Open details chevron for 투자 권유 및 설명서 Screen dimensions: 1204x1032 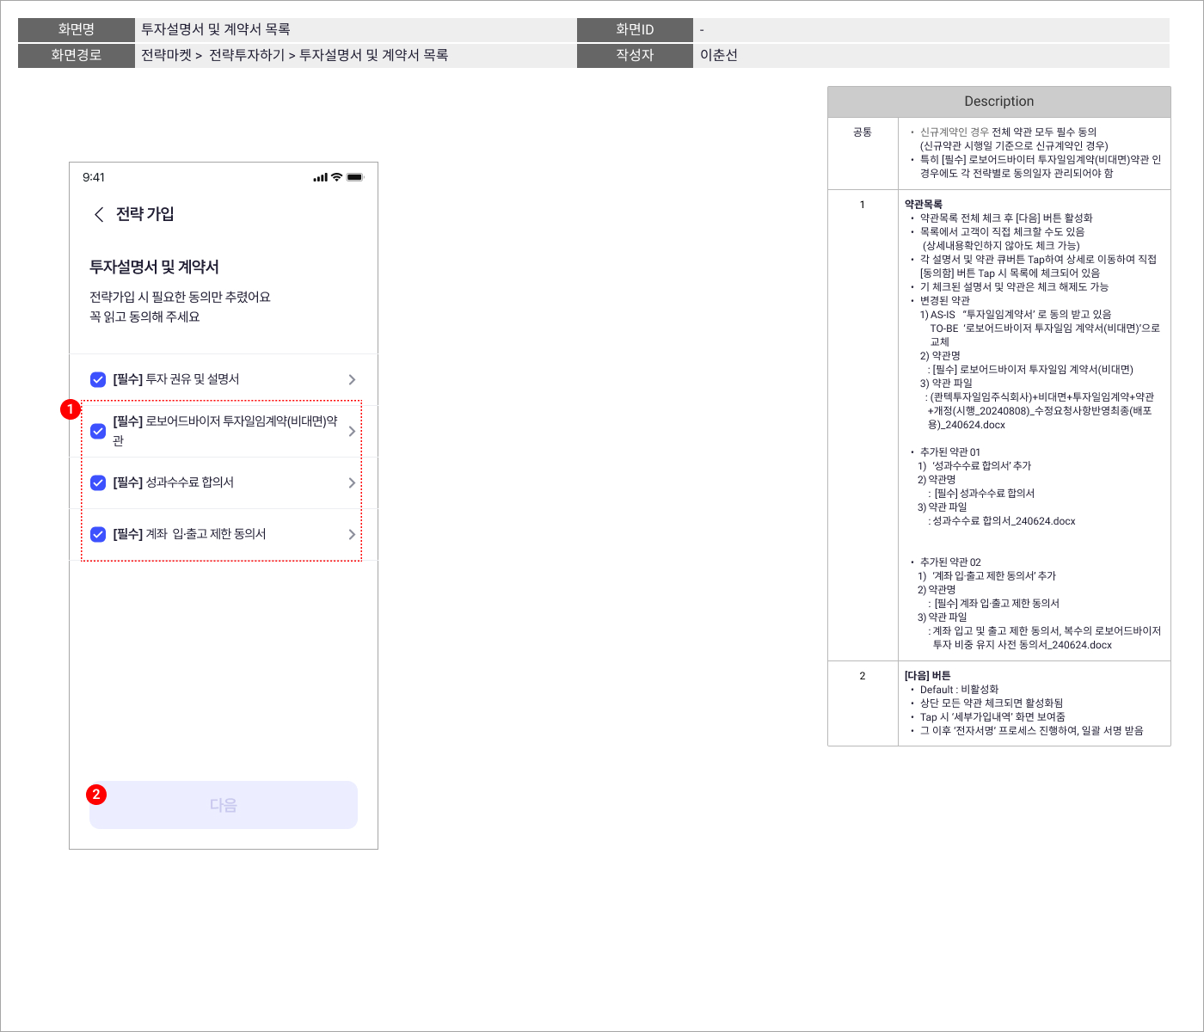click(x=352, y=379)
